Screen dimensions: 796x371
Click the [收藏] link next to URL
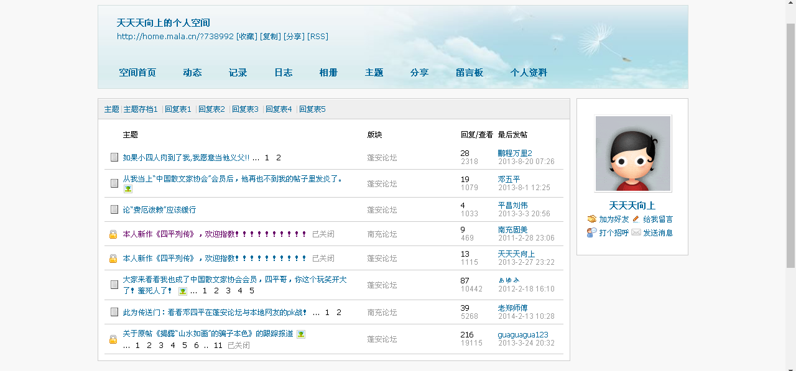pos(247,37)
